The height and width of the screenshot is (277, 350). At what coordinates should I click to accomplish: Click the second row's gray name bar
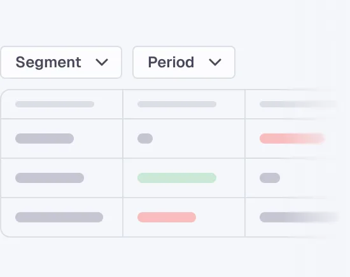[x=50, y=178]
